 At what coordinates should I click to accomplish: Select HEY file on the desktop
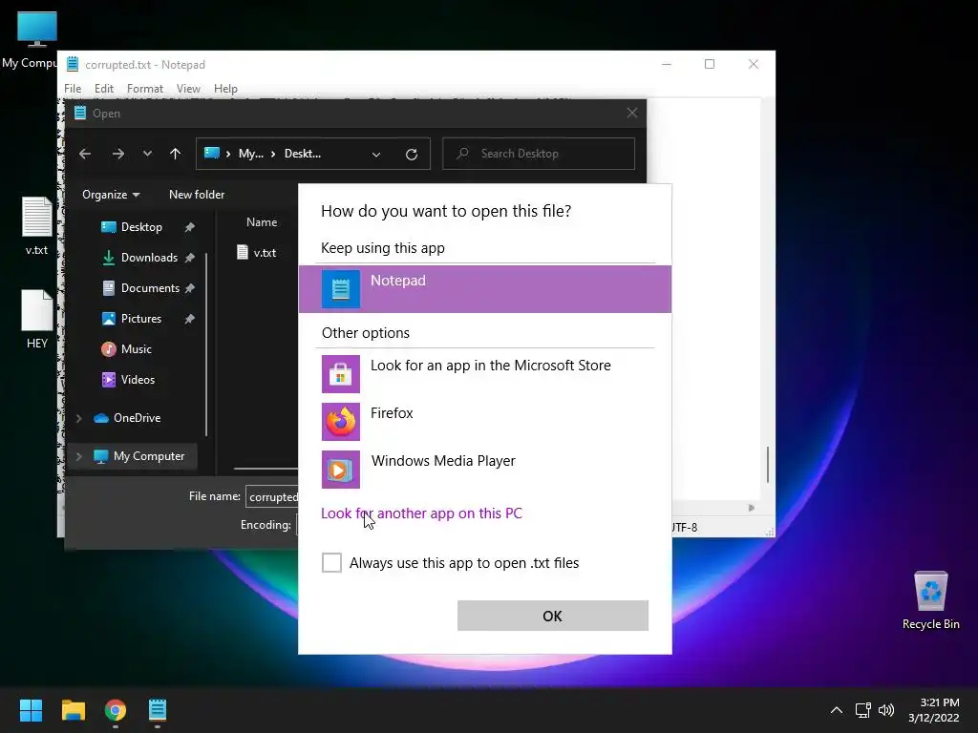(37, 319)
